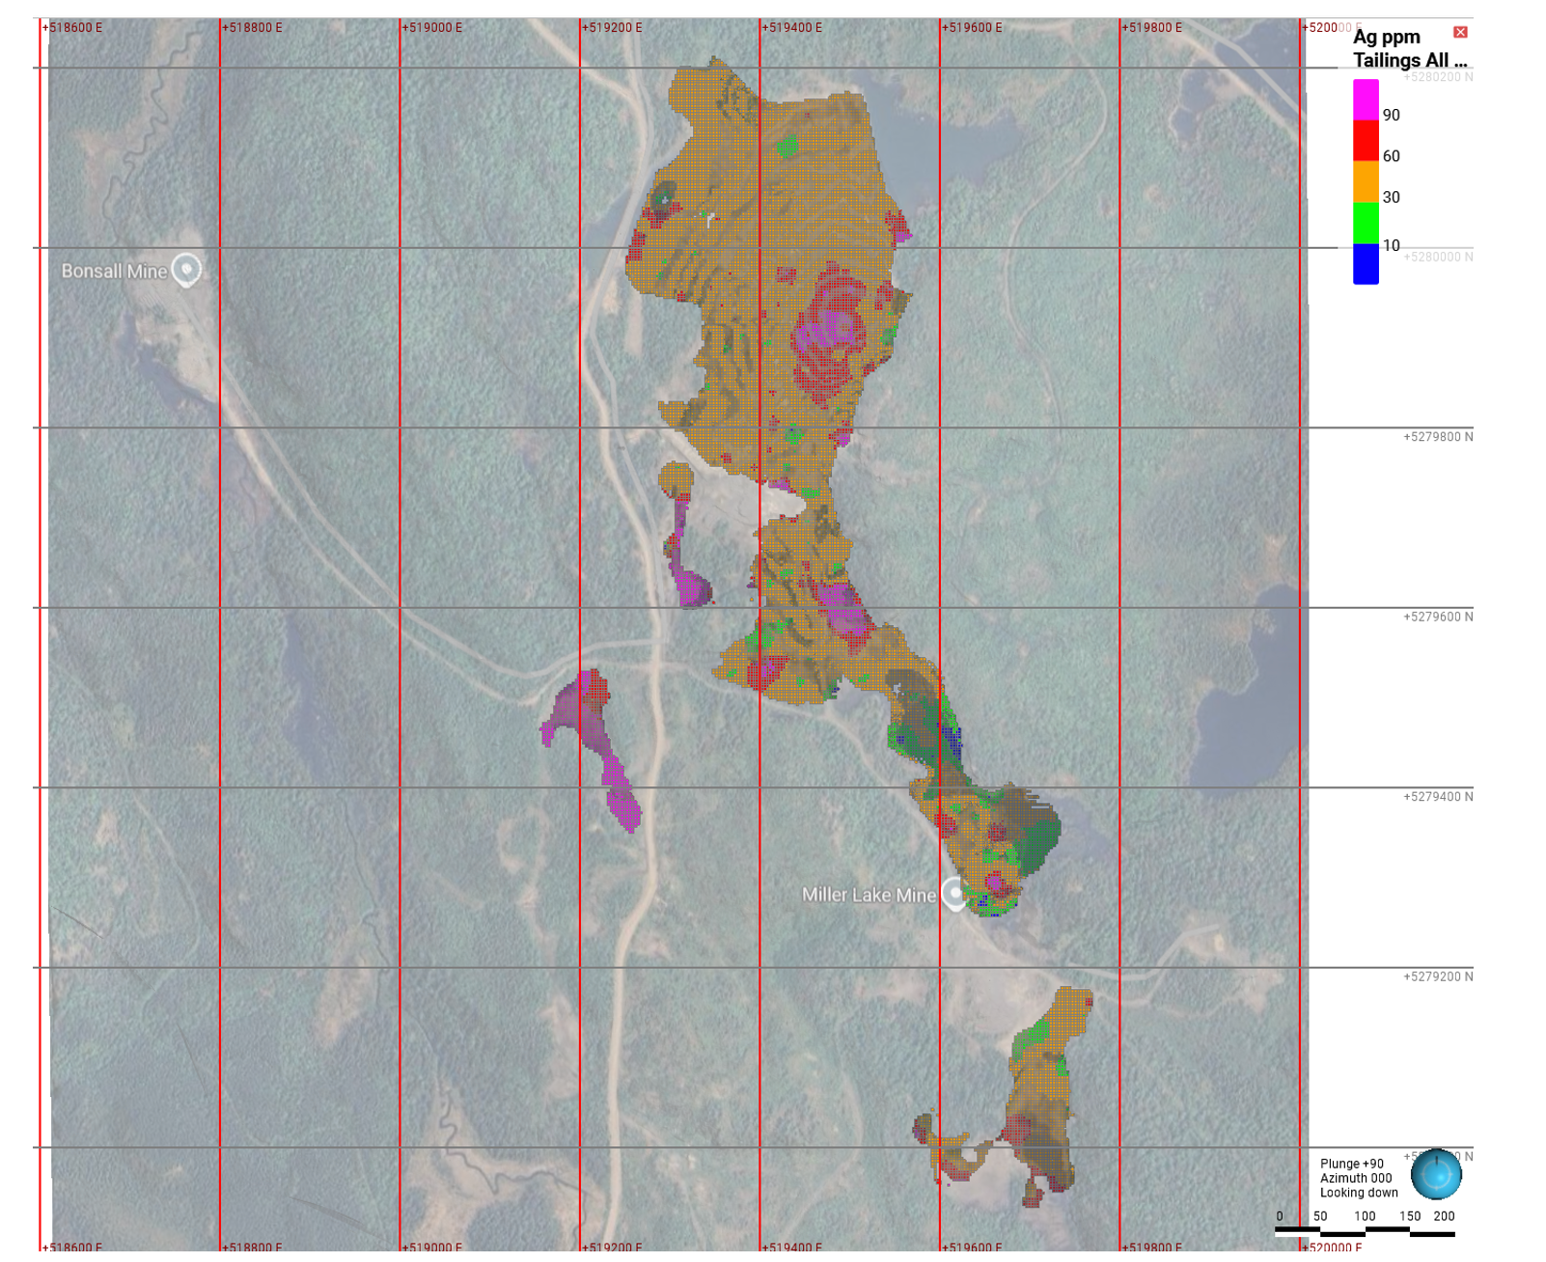The height and width of the screenshot is (1262, 1546).
Task: Close the Ag ppm legend
Action: pos(1460,32)
